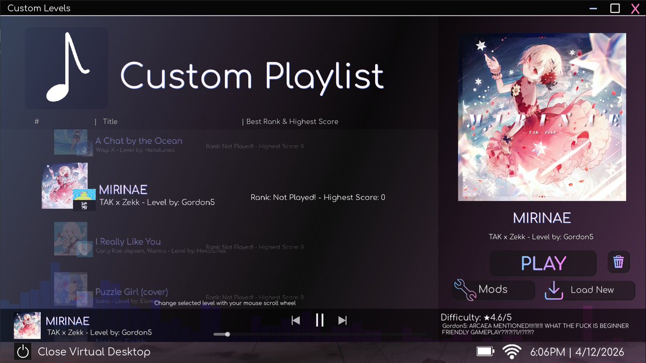Screen dimensions: 646x363
Task: Minimize the Custom Levels window
Action: point(594,8)
